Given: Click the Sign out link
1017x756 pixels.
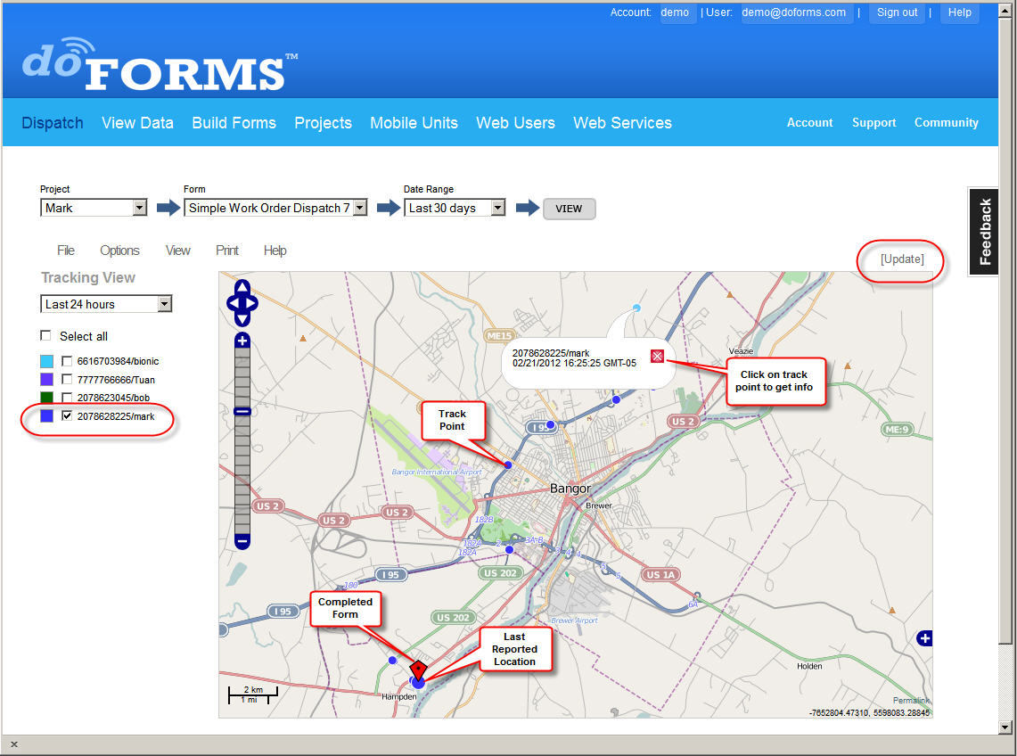Looking at the screenshot, I should pos(897,12).
